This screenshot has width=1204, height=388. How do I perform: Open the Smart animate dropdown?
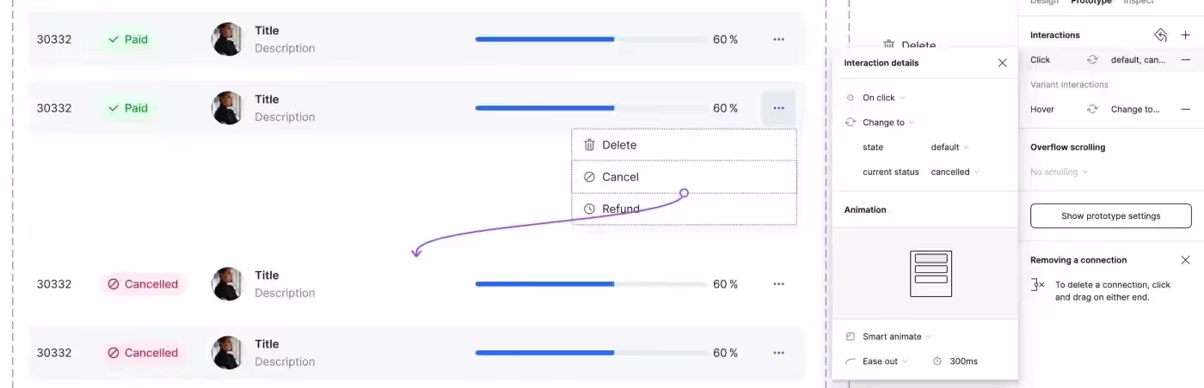click(896, 336)
